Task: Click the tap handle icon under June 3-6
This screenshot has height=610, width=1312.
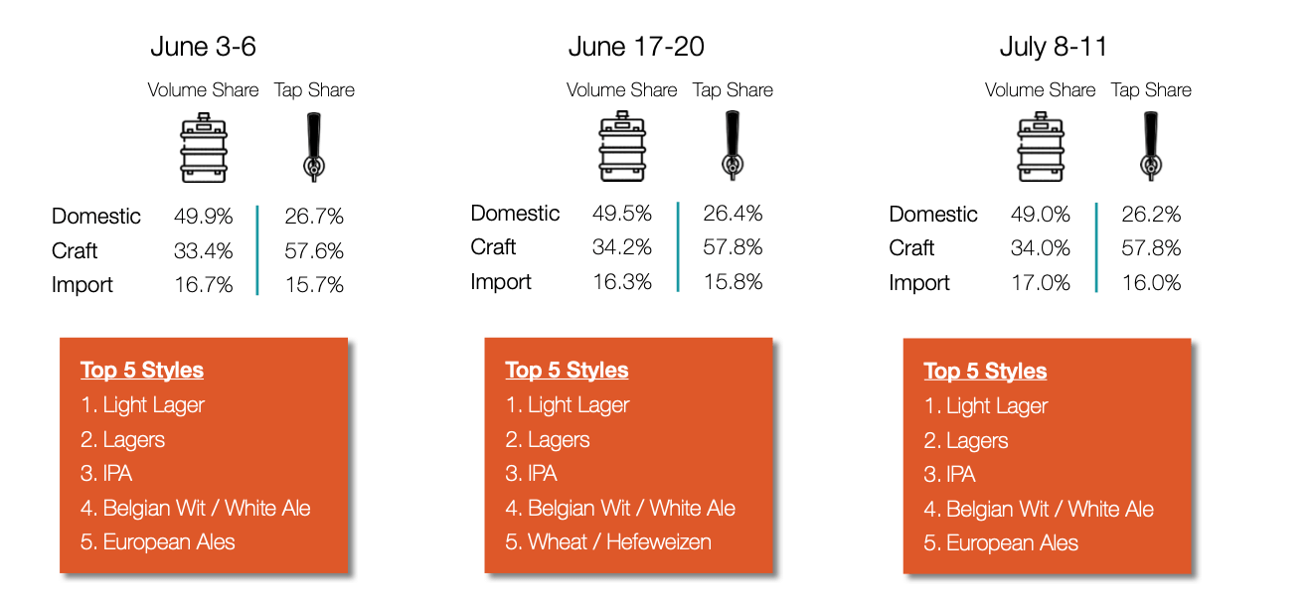Action: pos(314,148)
